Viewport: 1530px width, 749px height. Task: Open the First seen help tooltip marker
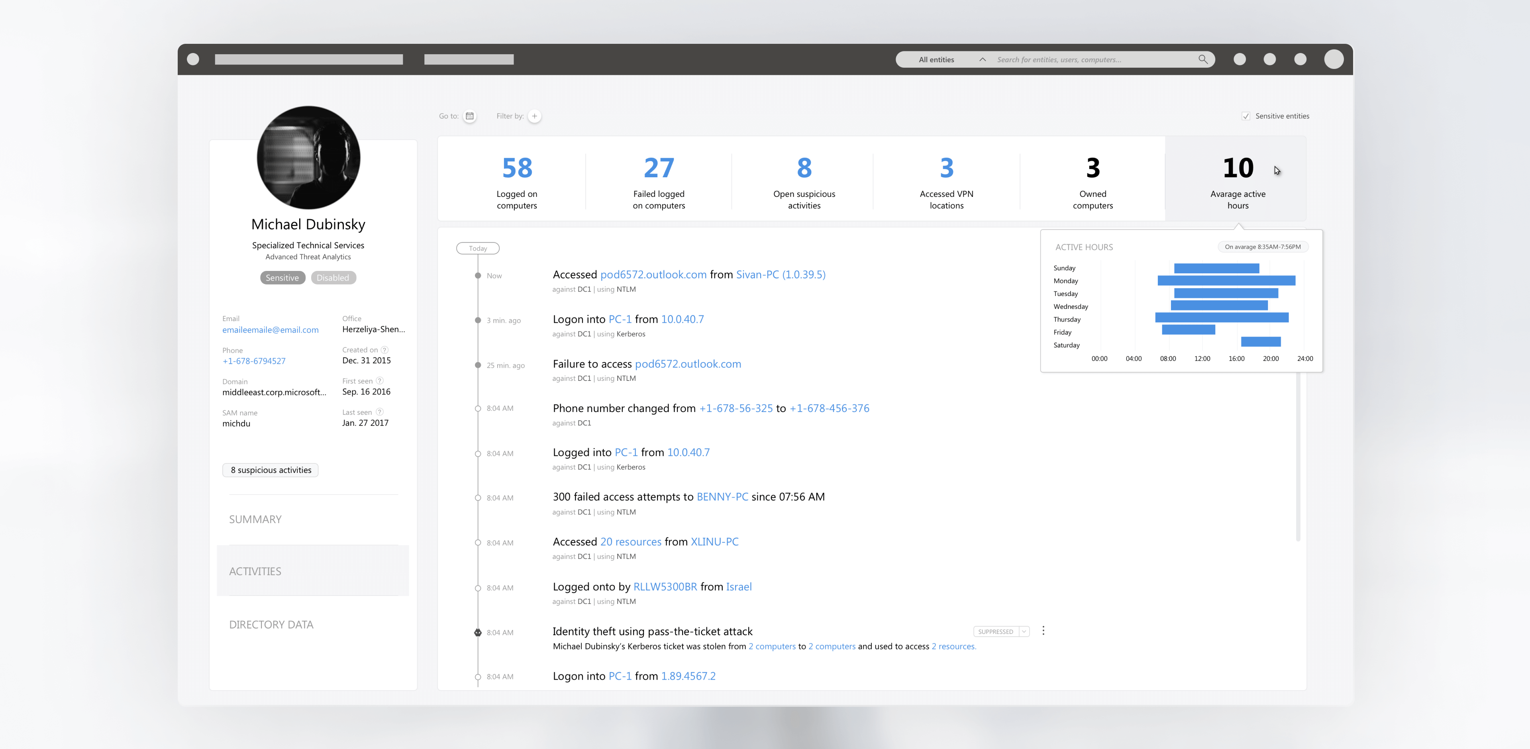click(380, 381)
